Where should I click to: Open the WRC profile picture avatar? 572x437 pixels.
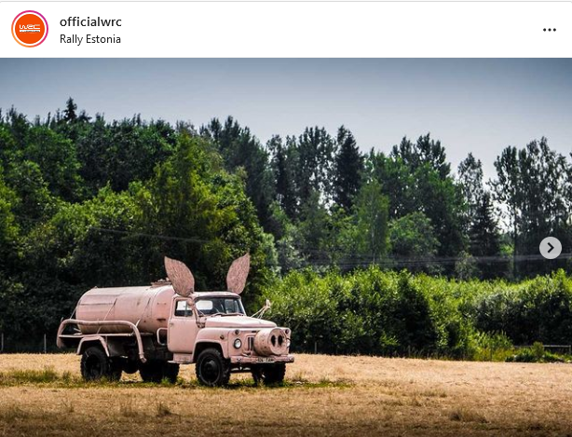click(30, 29)
